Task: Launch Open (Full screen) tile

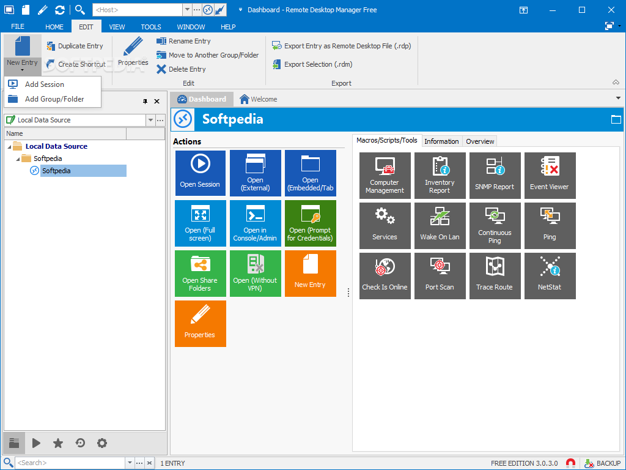Action: tap(200, 223)
